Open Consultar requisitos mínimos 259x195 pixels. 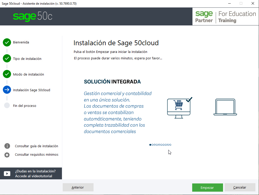coord(36,155)
